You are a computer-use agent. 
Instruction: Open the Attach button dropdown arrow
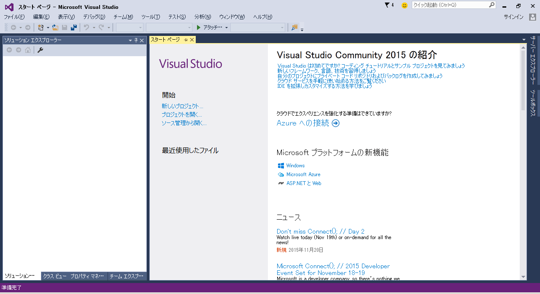point(227,27)
